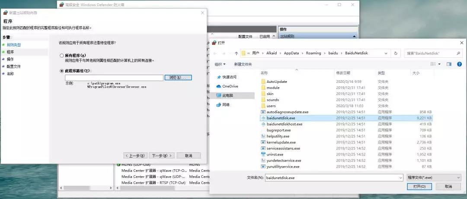
Task: Click the up-folder arrow in Open dialog
Action: coord(236,53)
